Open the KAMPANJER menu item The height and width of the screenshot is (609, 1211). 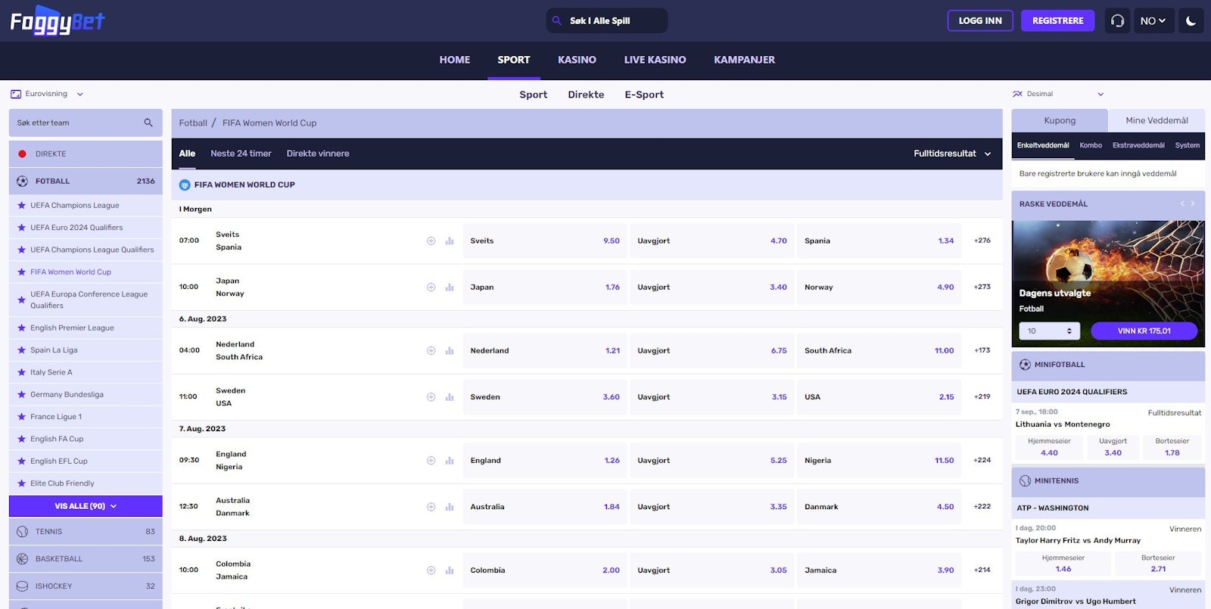[744, 60]
